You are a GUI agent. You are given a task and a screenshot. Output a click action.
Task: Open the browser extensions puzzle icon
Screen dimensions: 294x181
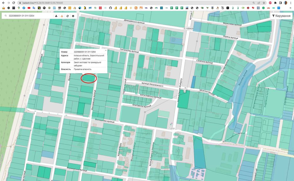pos(275,3)
